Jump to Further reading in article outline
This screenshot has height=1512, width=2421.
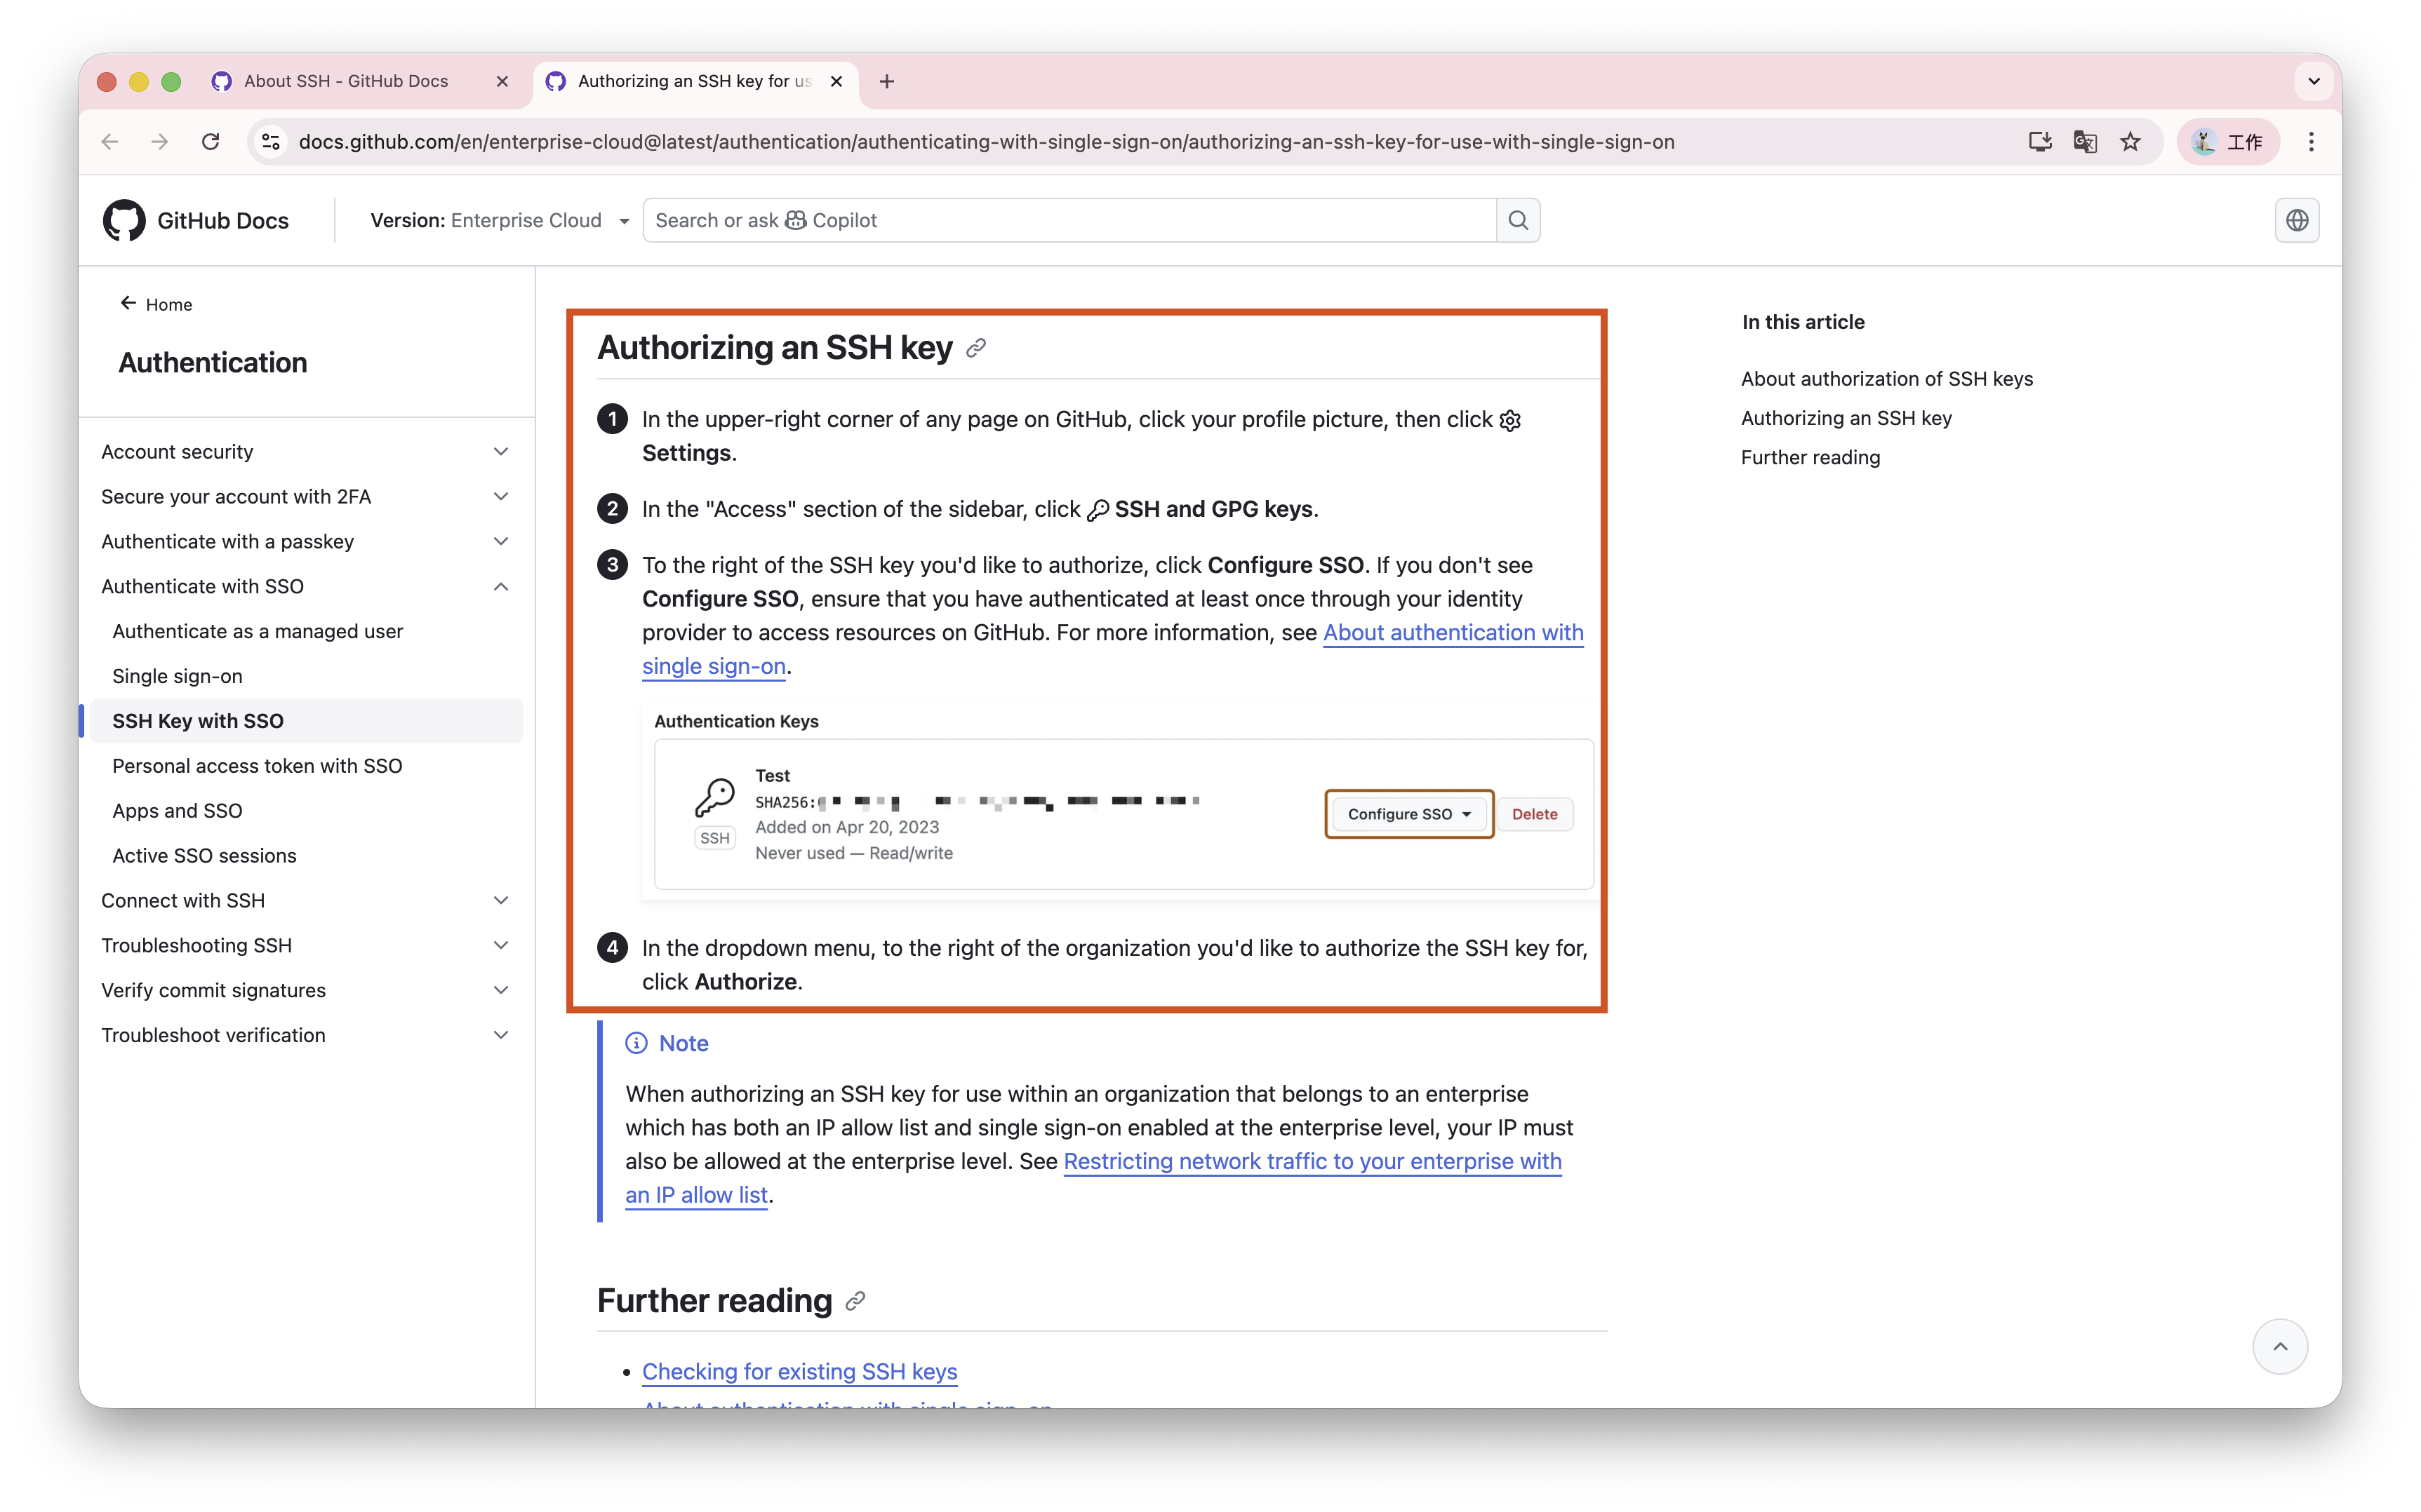[1810, 458]
